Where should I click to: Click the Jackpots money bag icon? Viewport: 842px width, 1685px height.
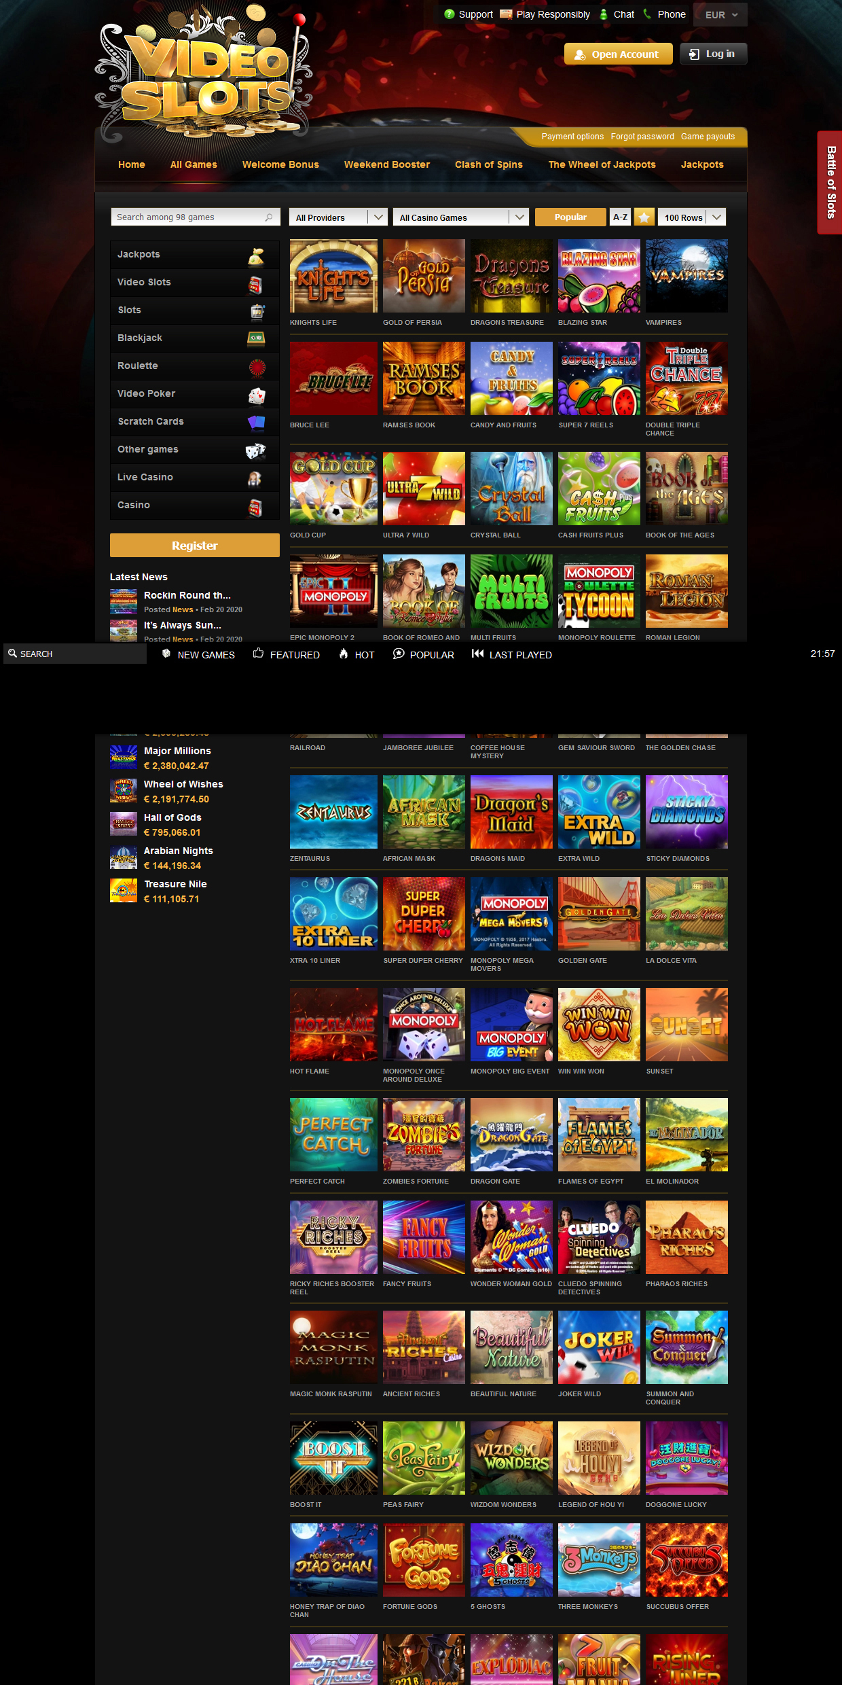click(256, 255)
